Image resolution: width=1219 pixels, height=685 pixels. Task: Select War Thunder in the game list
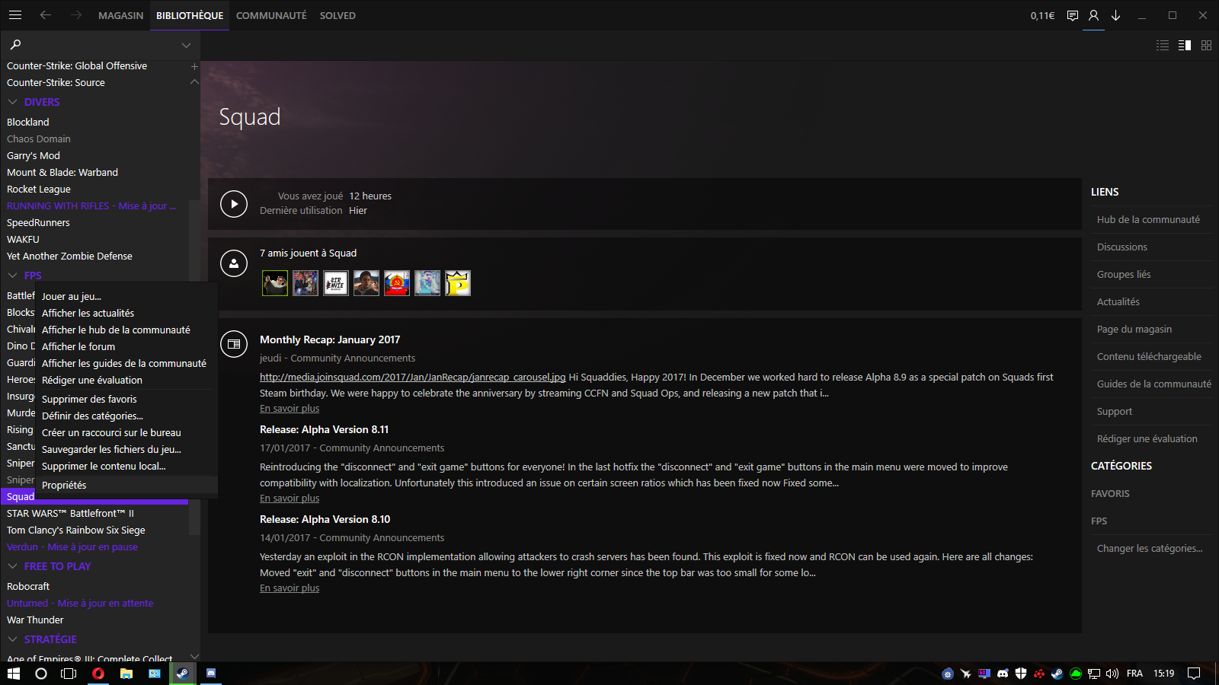(x=35, y=620)
